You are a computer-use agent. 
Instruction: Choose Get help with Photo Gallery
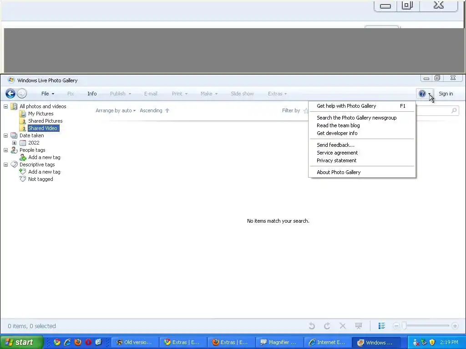(362, 106)
